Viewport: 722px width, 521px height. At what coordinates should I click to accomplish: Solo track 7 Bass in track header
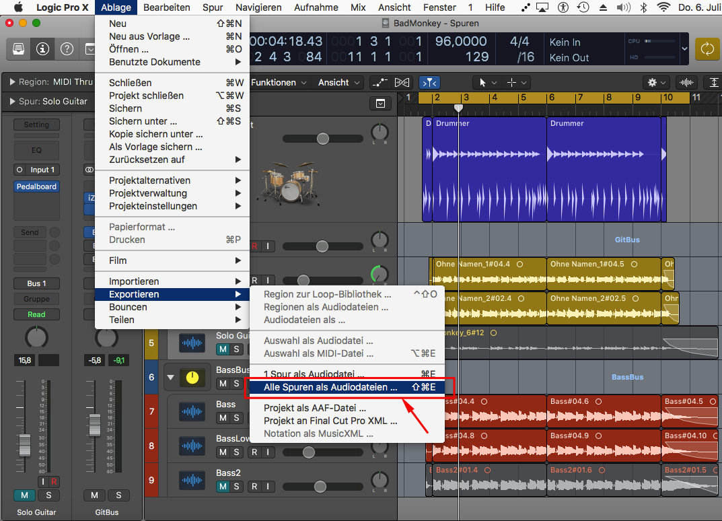236,418
